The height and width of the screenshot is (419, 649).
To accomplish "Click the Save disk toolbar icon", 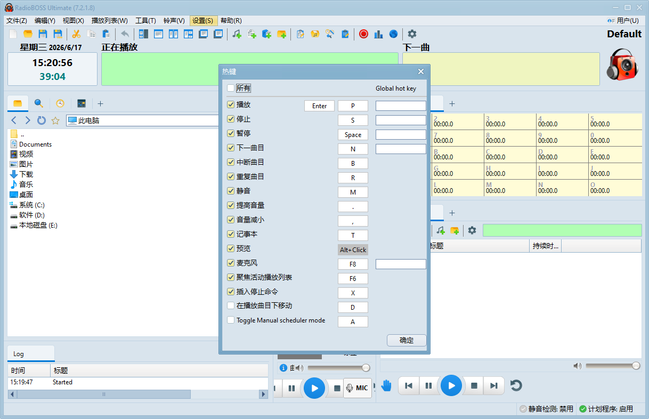I will (43, 34).
